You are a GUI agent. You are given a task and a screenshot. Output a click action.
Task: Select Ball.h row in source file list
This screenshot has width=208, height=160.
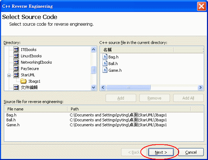(104, 120)
